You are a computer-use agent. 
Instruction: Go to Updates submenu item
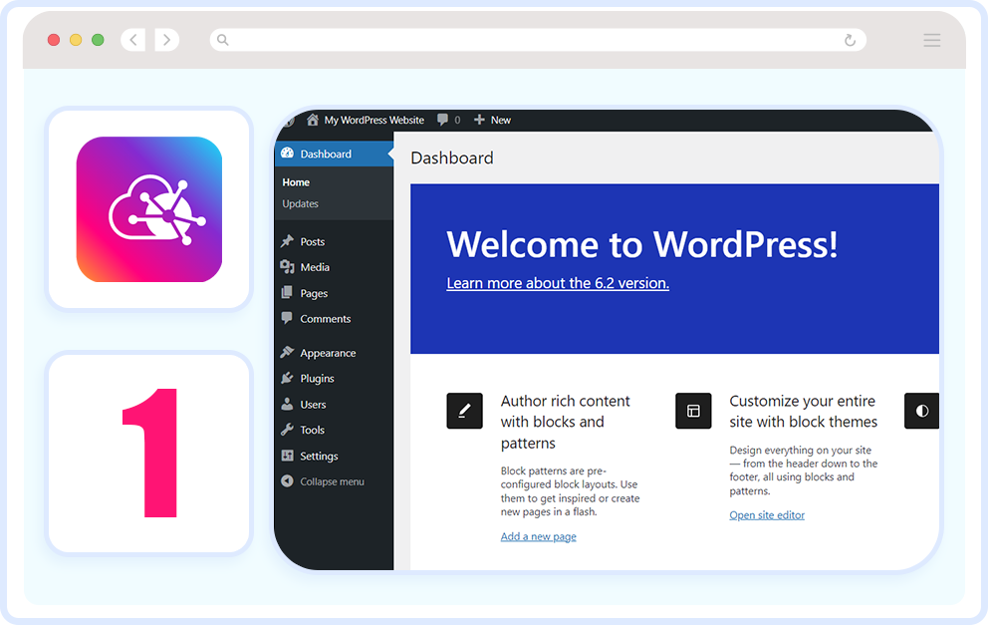click(300, 203)
